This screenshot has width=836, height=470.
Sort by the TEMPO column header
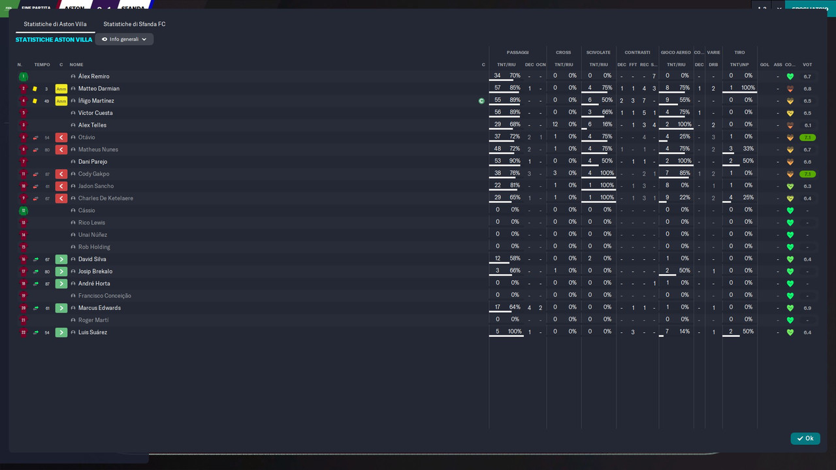[42, 65]
